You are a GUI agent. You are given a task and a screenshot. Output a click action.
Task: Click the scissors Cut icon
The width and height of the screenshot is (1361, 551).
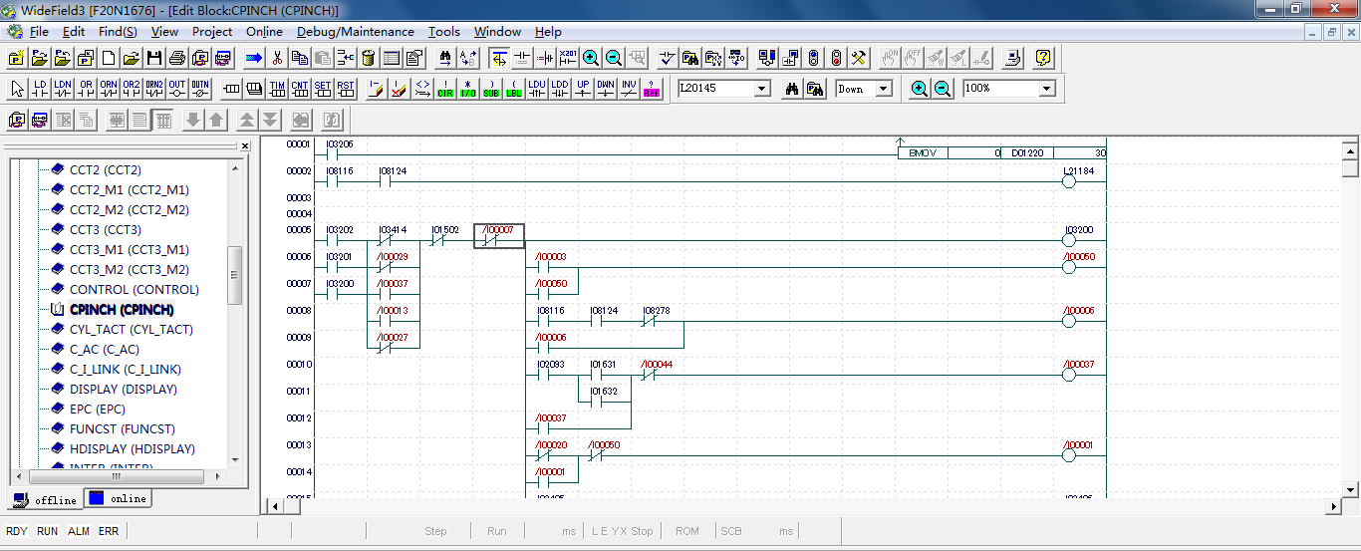[x=277, y=58]
